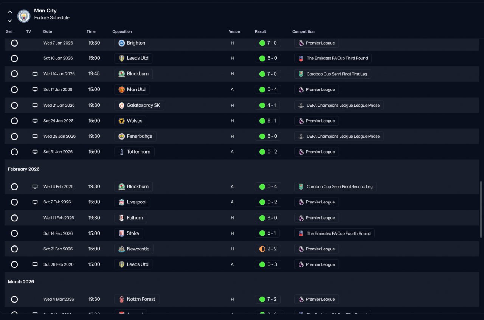Click the green win indicator for Brighton match
This screenshot has width=484, height=320.
pyautogui.click(x=262, y=43)
